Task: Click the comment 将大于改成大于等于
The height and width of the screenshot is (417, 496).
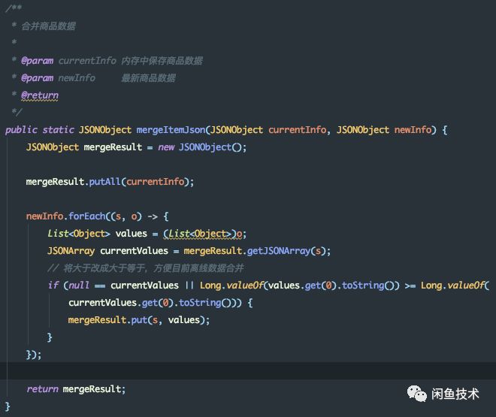Action: (104, 268)
